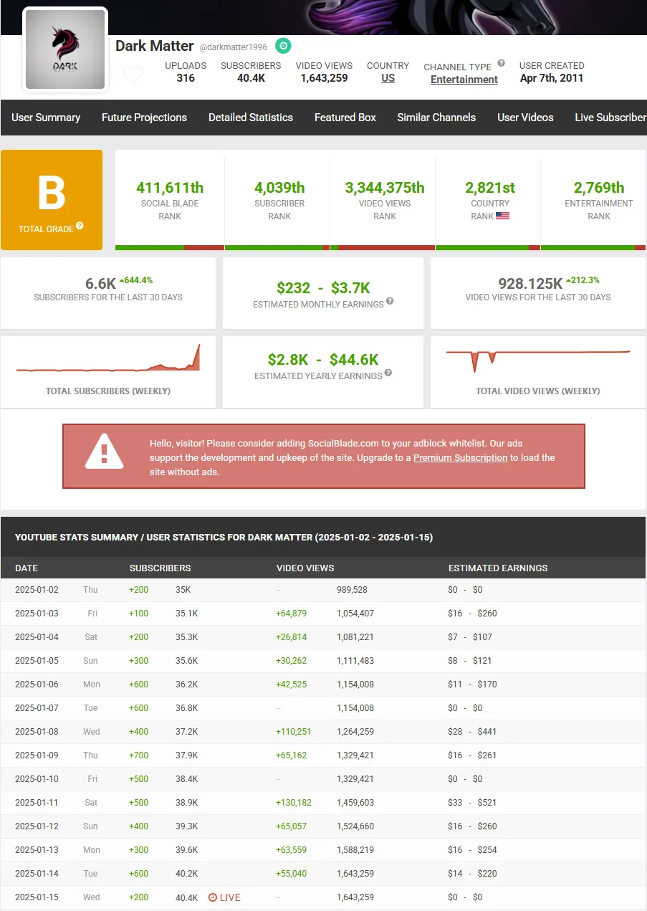
Task: Click the warning triangle in adblock notice
Action: click(x=105, y=452)
